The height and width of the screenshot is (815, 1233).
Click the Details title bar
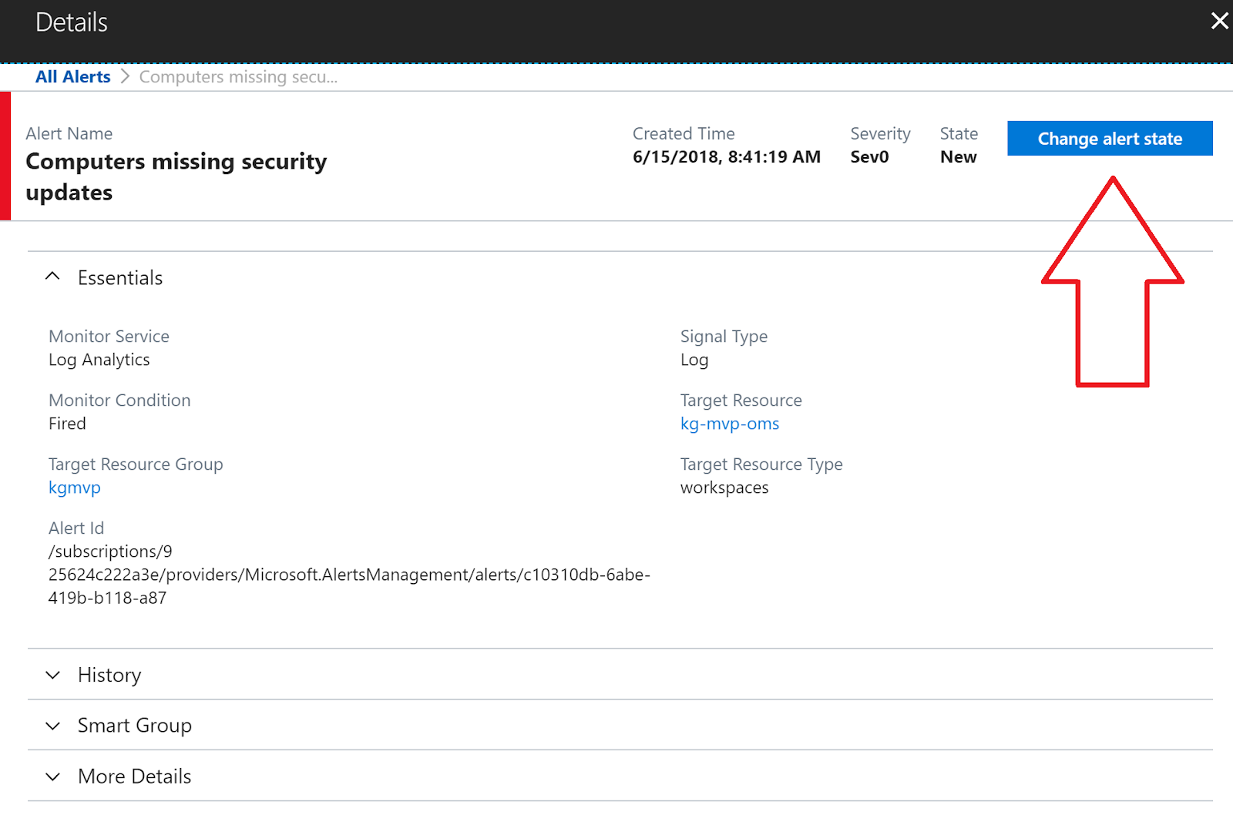pyautogui.click(x=71, y=22)
